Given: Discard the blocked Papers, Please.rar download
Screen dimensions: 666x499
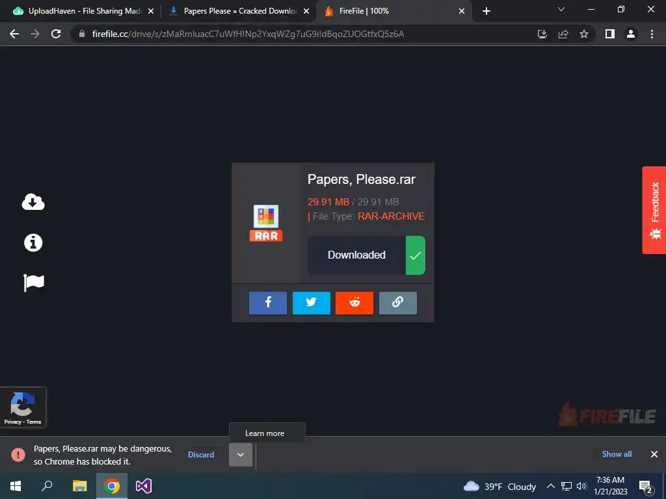Looking at the screenshot, I should [201, 454].
